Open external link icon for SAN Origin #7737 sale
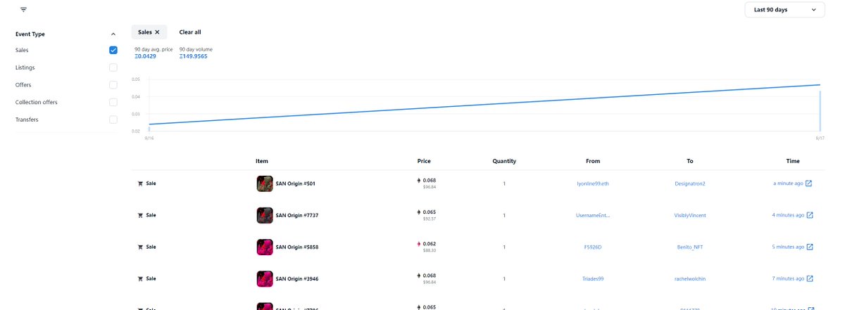Screen dimensions: 845x310 (x=810, y=215)
